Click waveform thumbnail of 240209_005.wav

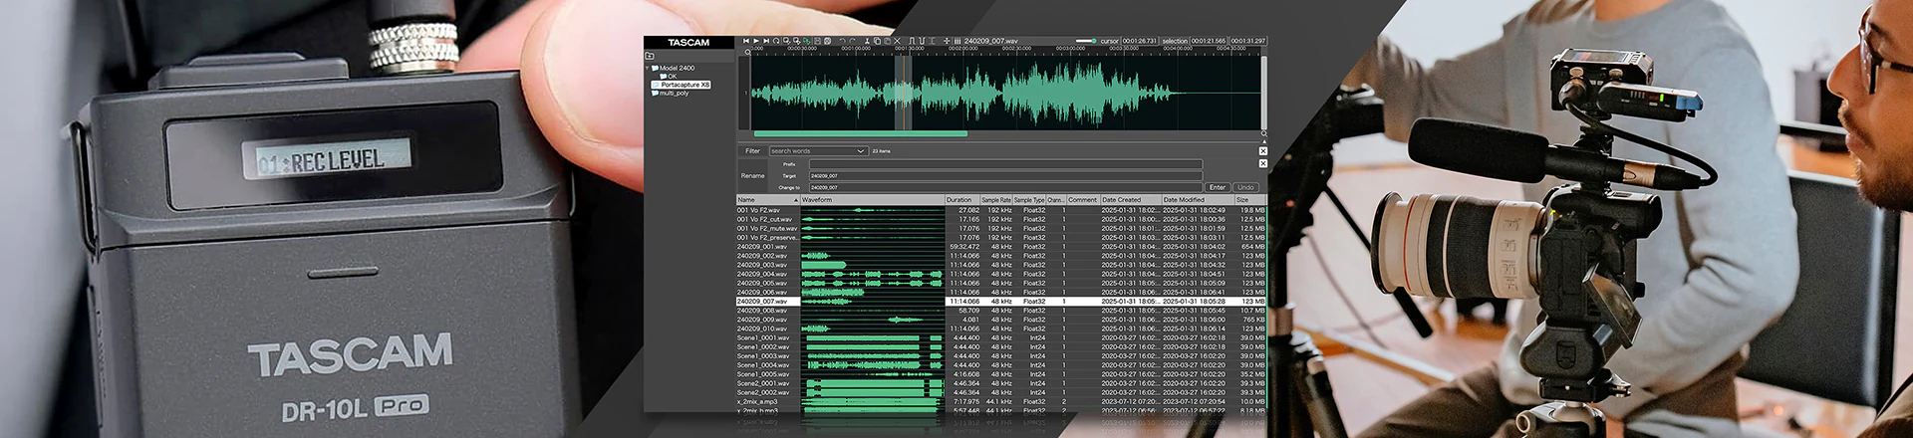872,283
